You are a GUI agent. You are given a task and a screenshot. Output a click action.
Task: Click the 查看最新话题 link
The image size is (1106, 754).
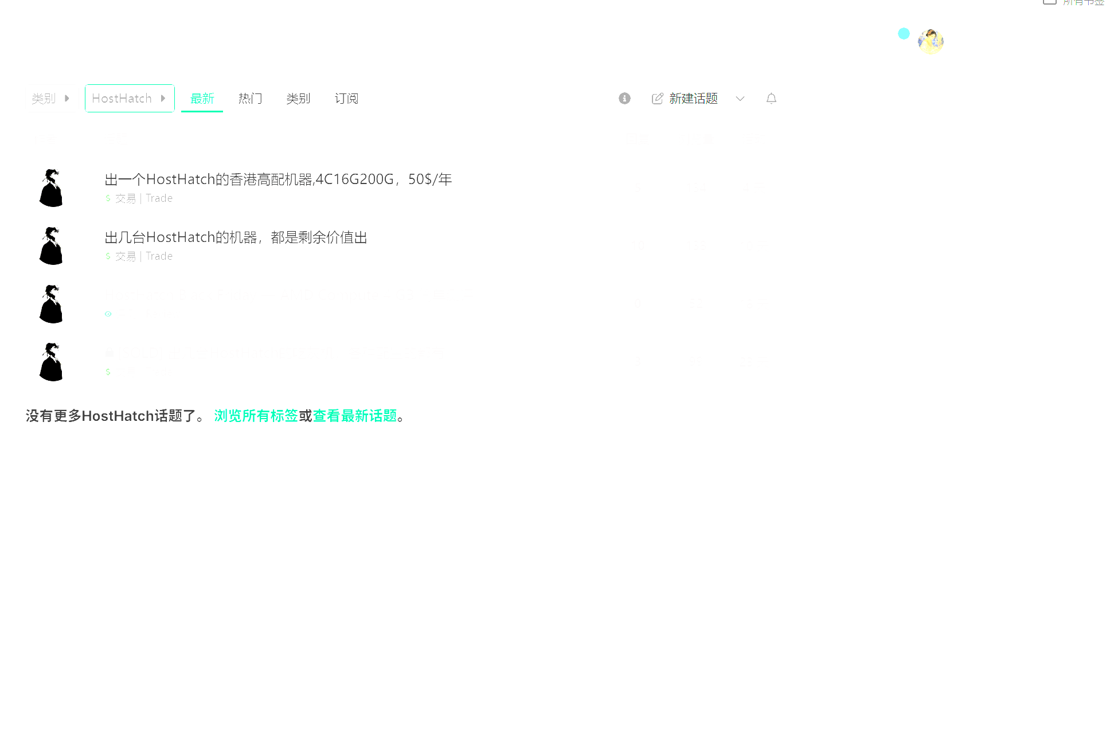click(355, 416)
